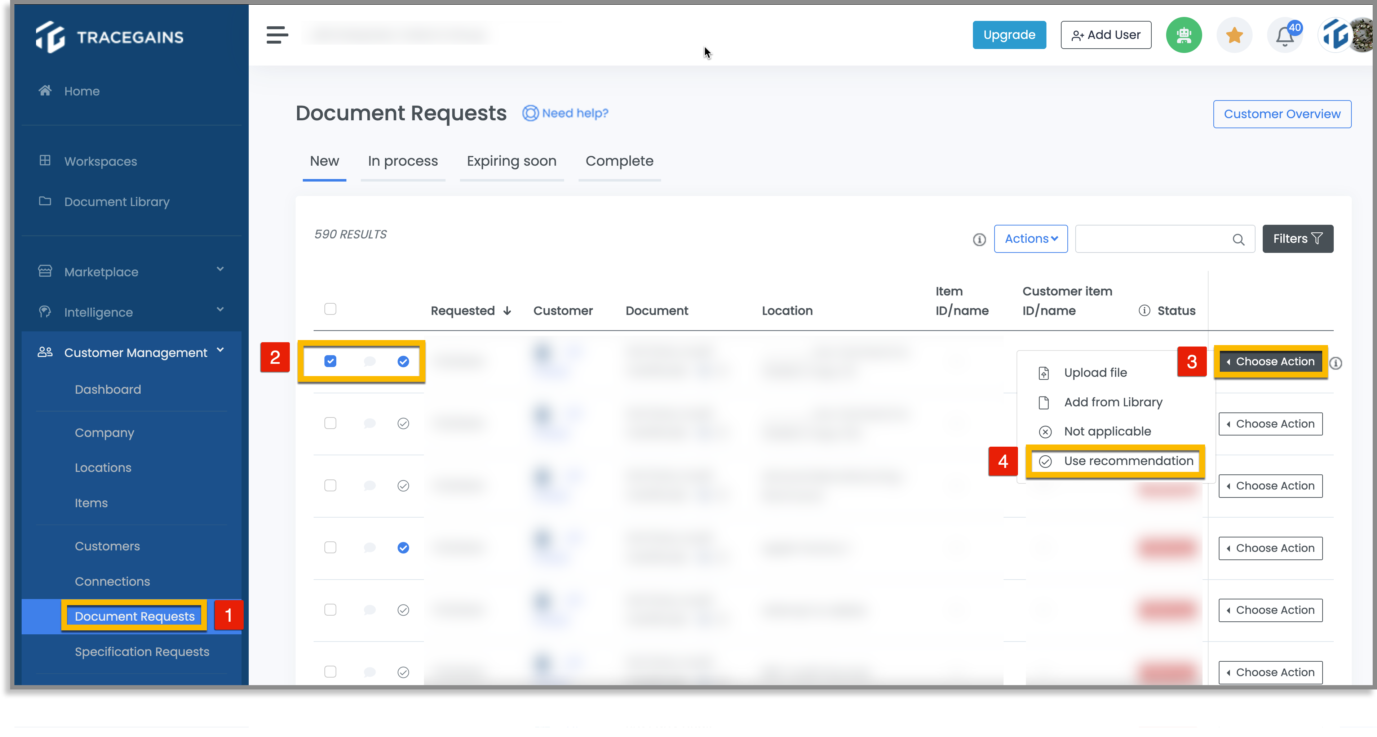Click the Home house icon

(x=45, y=90)
